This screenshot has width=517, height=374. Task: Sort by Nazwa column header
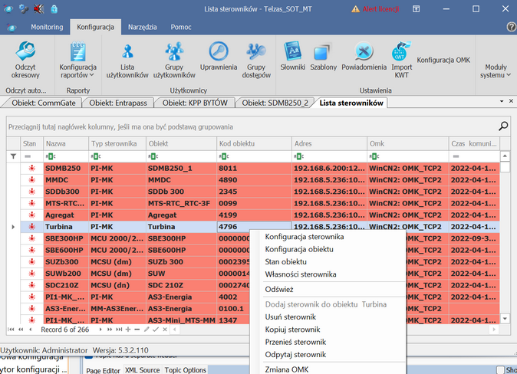[66, 143]
